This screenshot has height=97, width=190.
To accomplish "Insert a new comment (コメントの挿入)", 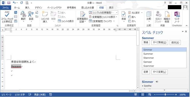I will [45, 17].
